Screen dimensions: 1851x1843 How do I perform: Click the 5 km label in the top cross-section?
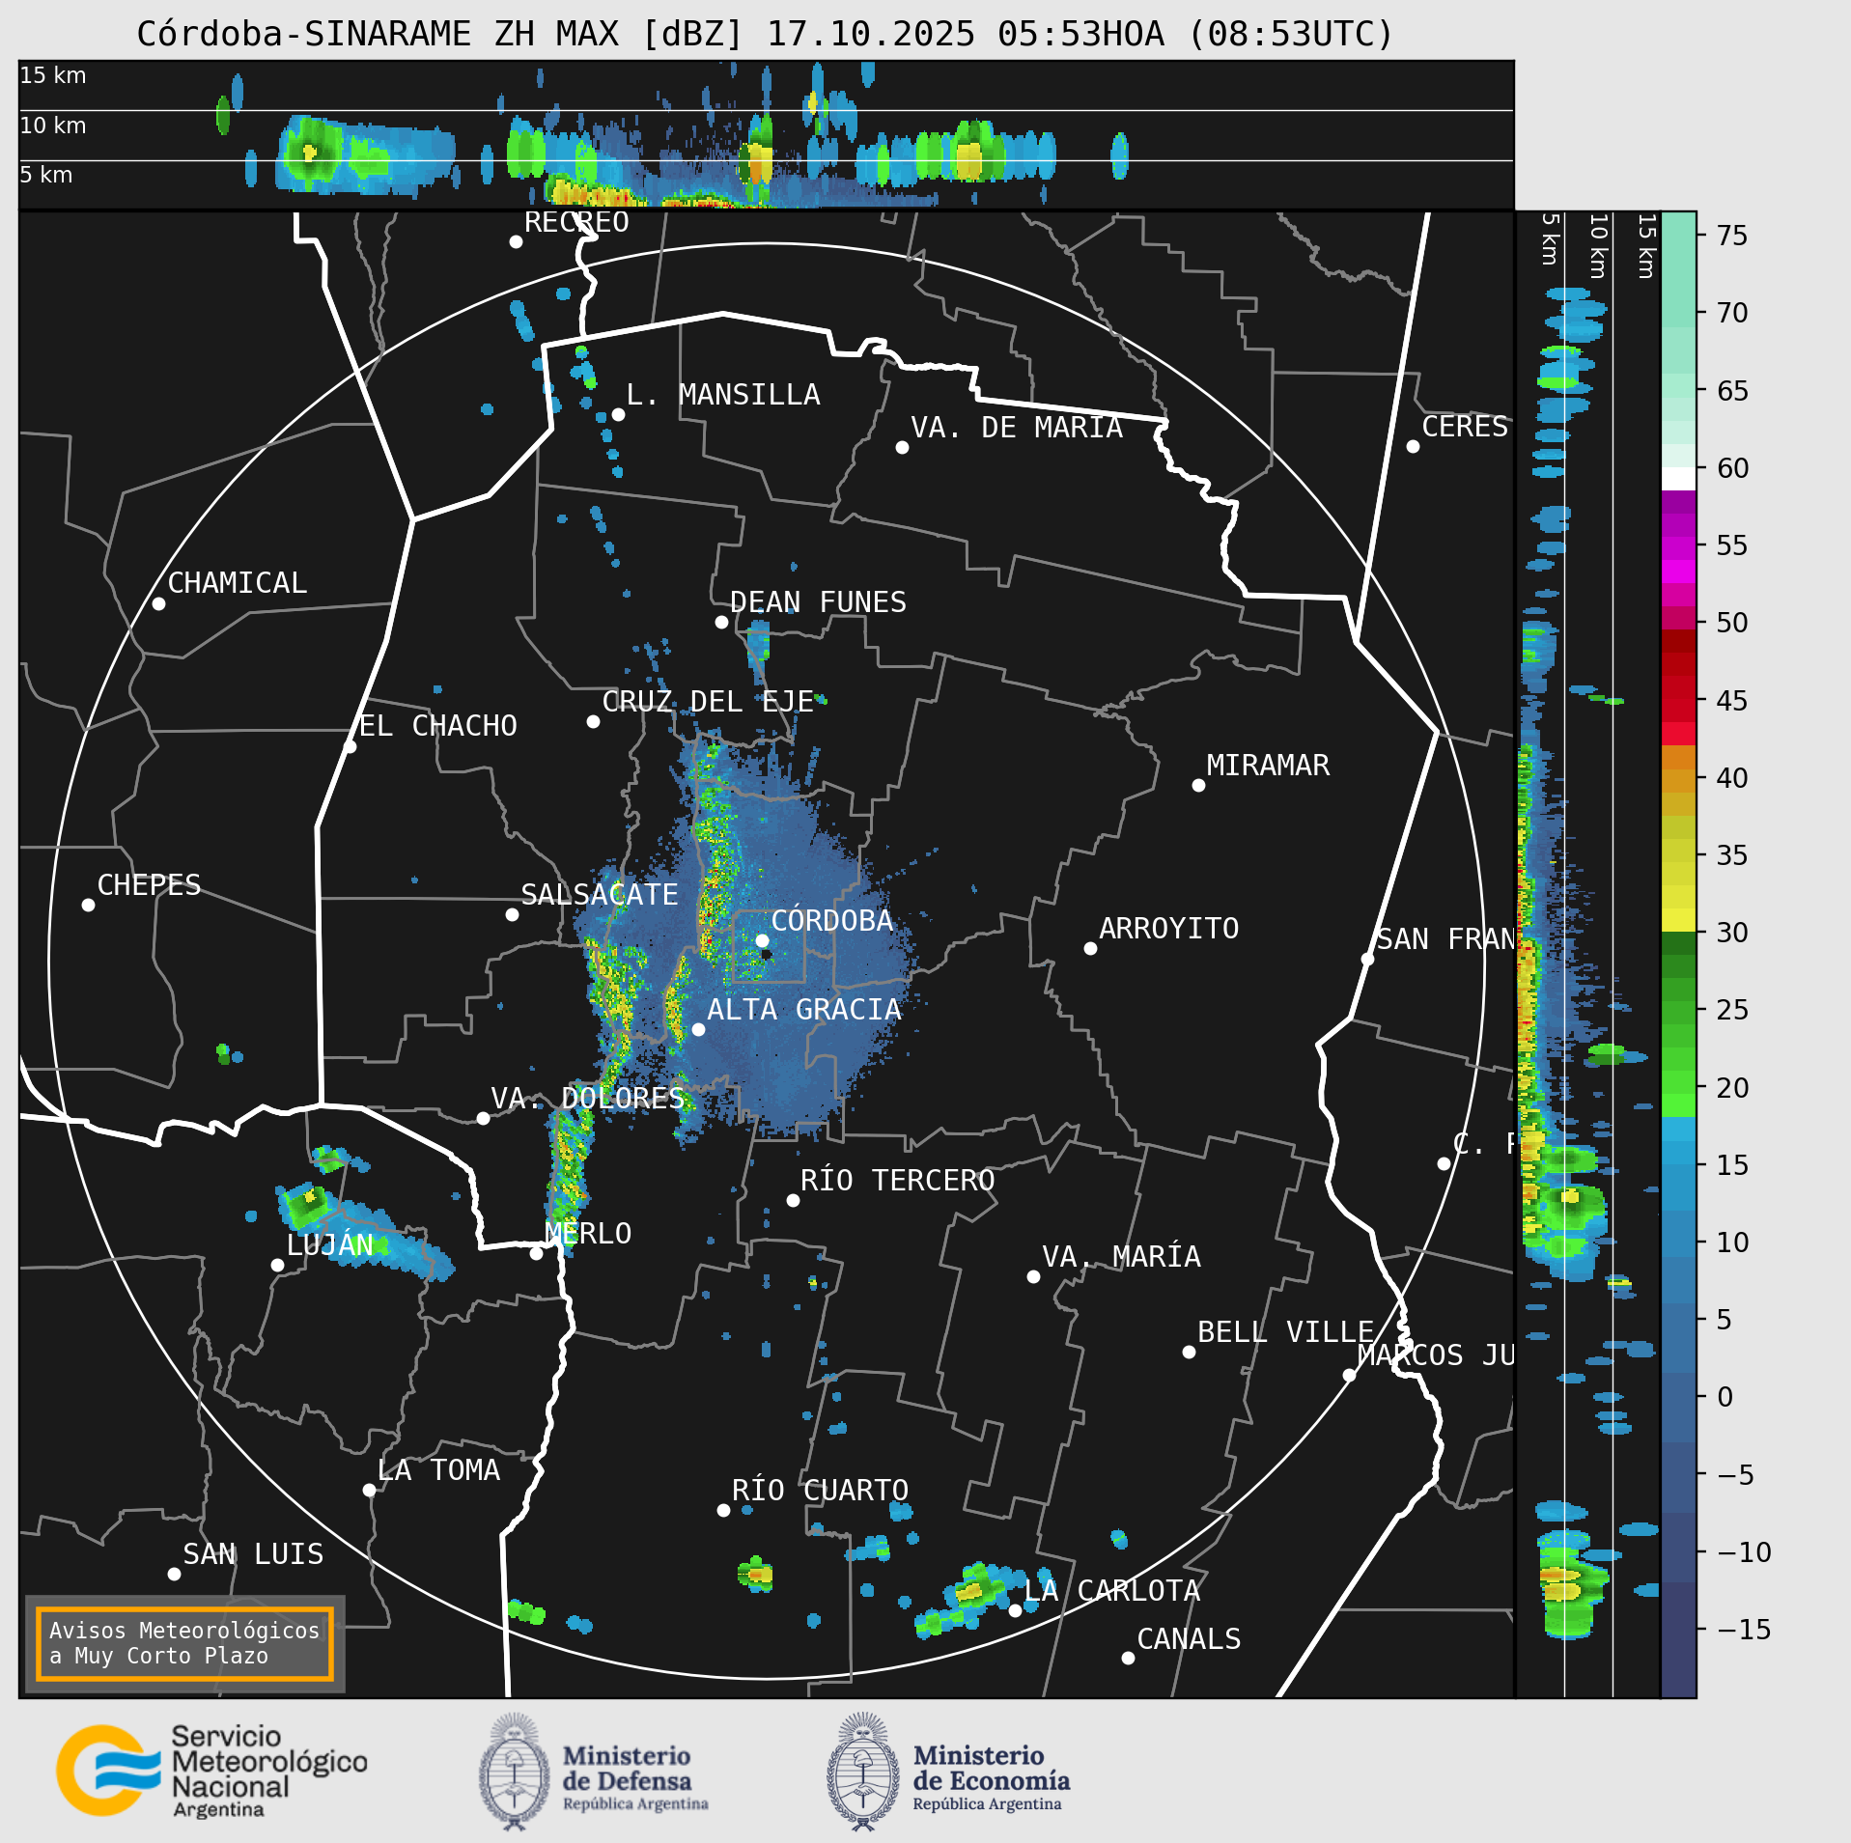(x=46, y=175)
